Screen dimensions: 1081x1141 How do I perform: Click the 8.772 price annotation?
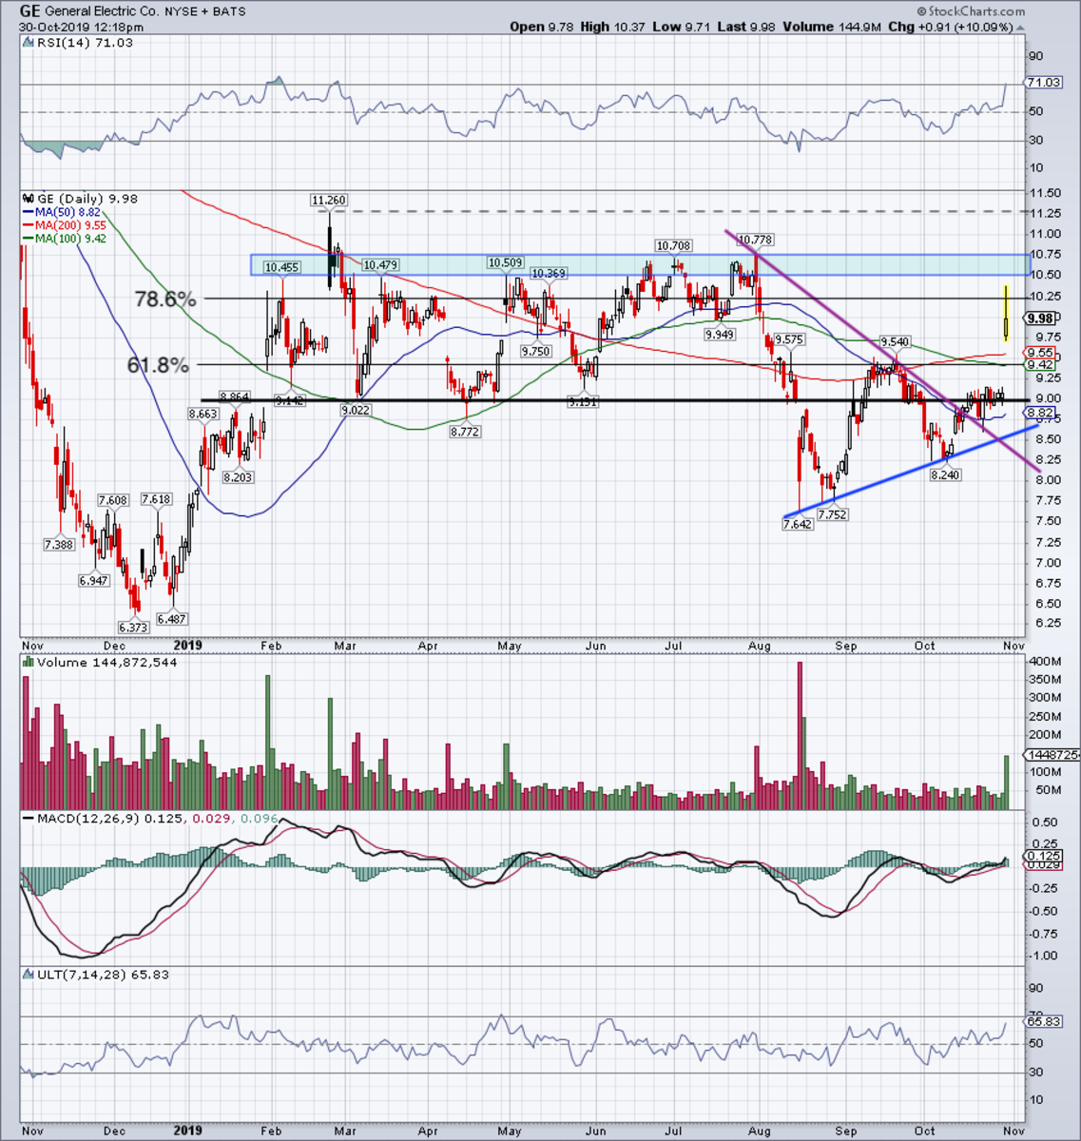(x=465, y=432)
